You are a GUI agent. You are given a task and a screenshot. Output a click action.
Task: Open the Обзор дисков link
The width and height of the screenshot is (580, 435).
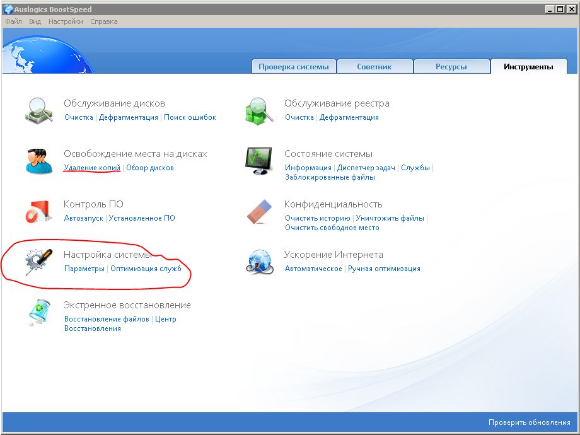[x=150, y=168]
